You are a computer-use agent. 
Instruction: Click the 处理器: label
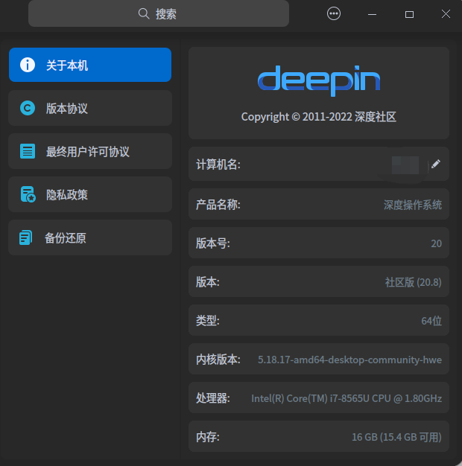click(212, 398)
